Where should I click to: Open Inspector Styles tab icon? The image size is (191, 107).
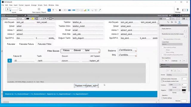[172, 22]
